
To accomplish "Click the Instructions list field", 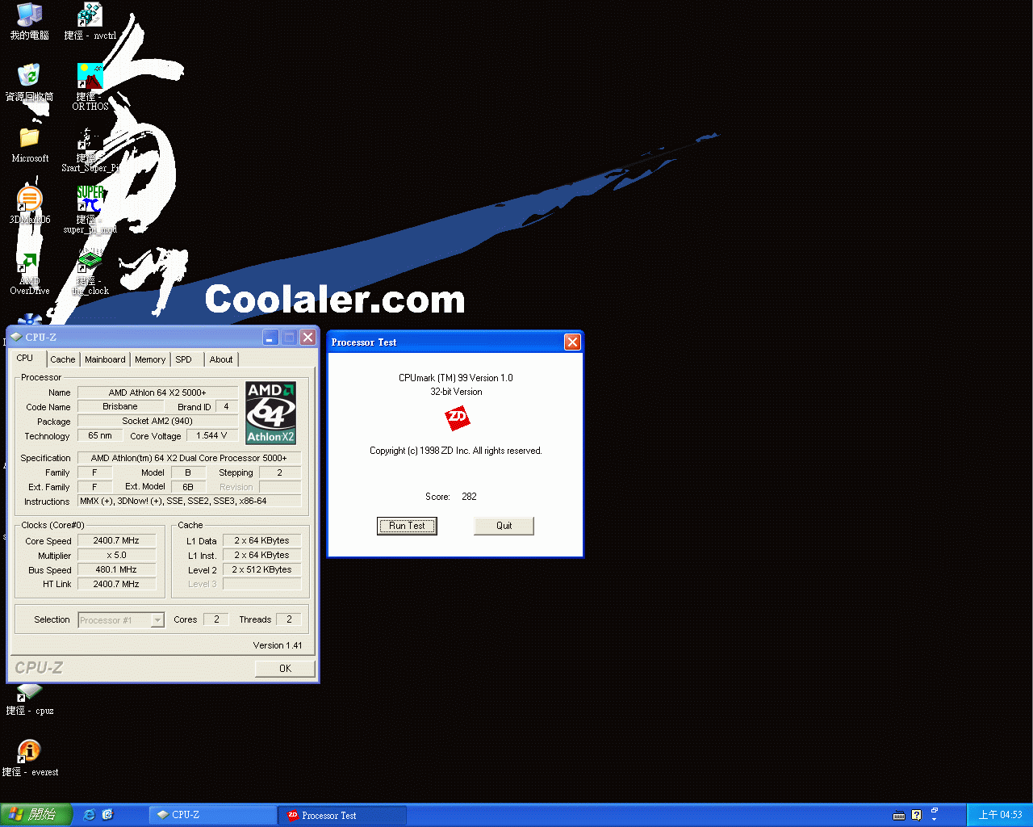I will point(189,501).
